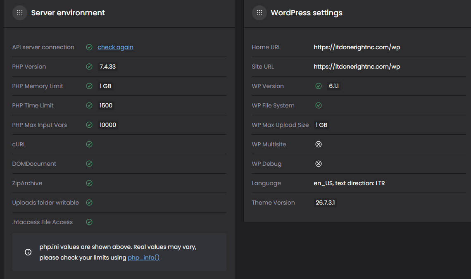Click the PHP Time Limit check icon
The height and width of the screenshot is (279, 471).
tap(89, 105)
